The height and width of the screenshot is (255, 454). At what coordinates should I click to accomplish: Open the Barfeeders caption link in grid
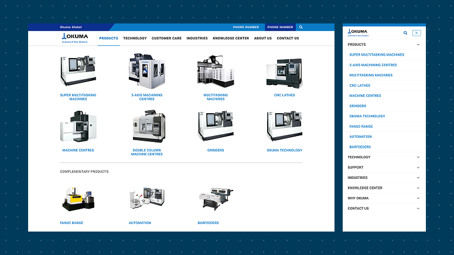pos(208,223)
